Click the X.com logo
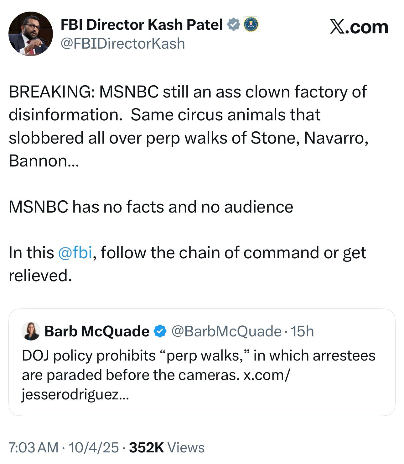This screenshot has height=464, width=404. click(x=359, y=27)
